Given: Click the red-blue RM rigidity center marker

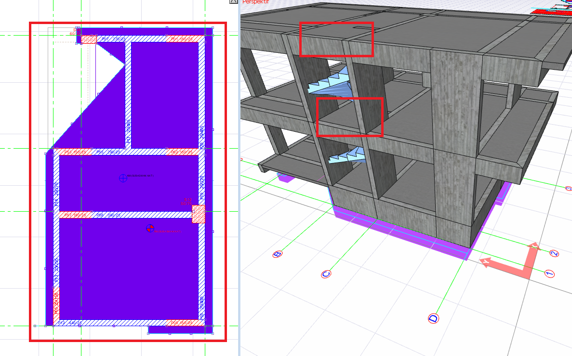Looking at the screenshot, I should [x=150, y=228].
